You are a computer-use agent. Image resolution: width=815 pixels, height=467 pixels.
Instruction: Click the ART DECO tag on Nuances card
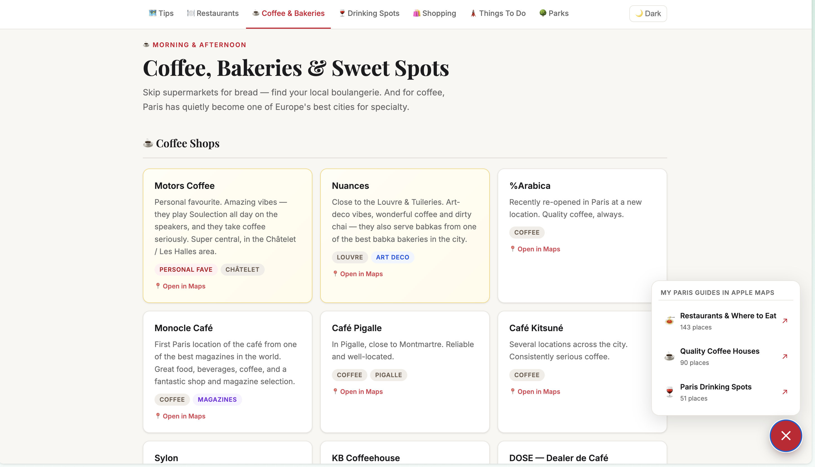coord(392,257)
